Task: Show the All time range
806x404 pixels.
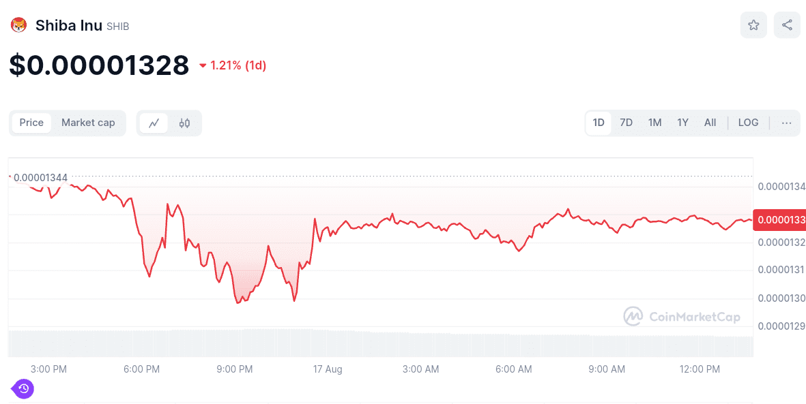Action: coord(710,123)
